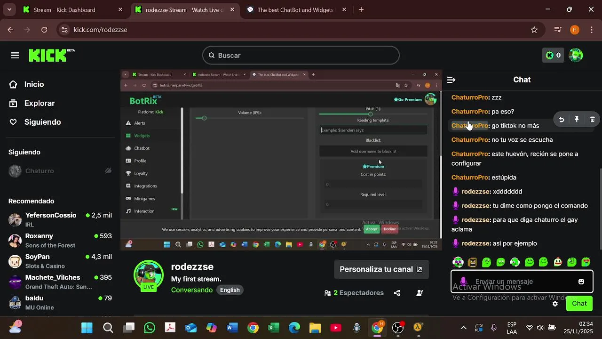Click the offline icon beside Chaturro
The height and width of the screenshot is (339, 602).
[x=108, y=171]
